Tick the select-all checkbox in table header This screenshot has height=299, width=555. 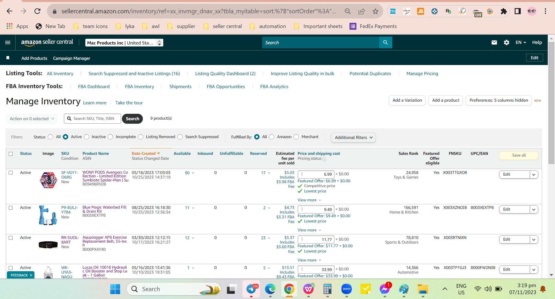coord(11,154)
